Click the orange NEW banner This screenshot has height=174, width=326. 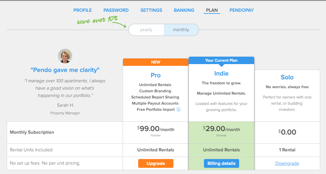pos(156,62)
